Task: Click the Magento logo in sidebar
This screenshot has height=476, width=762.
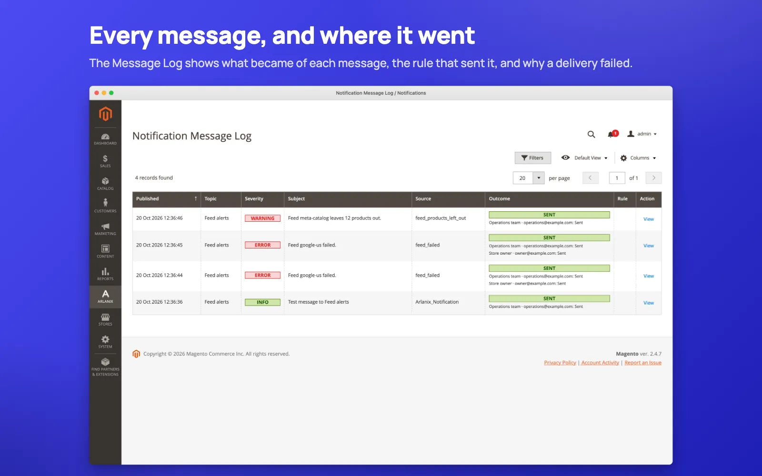Action: pyautogui.click(x=105, y=114)
